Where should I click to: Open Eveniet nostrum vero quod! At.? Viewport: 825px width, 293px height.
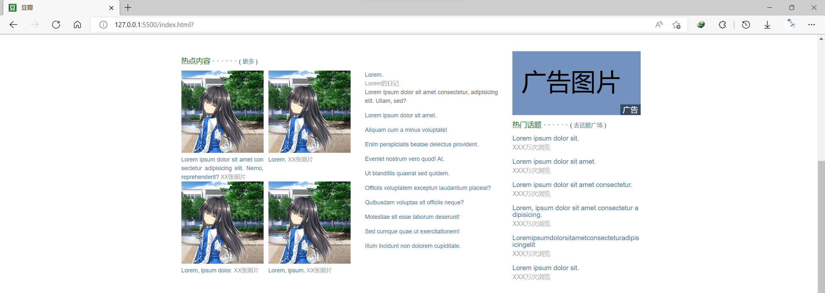(x=404, y=159)
